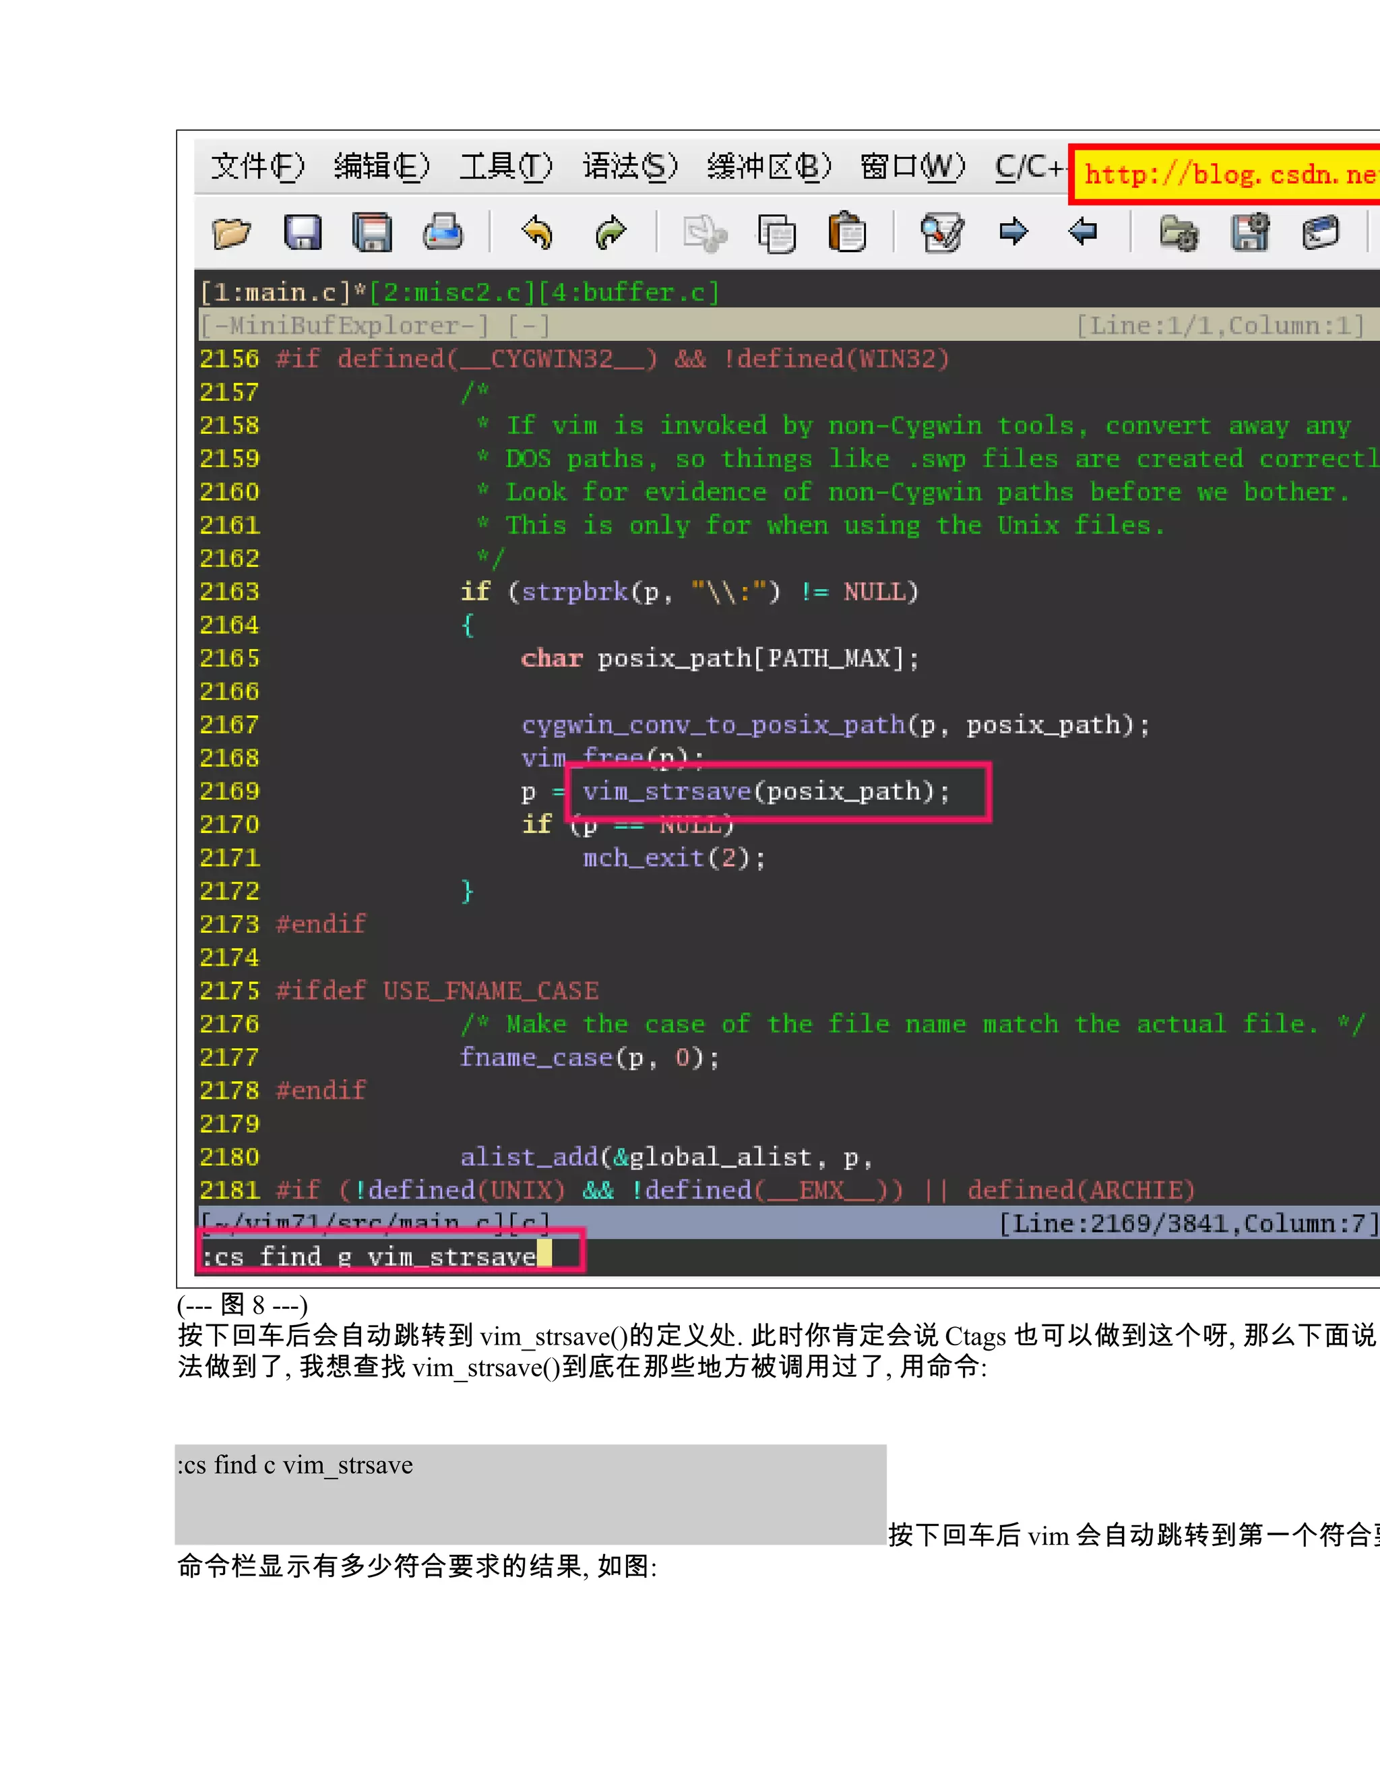Open the 工具(T) menu
The image size is (1380, 1786).
point(505,167)
